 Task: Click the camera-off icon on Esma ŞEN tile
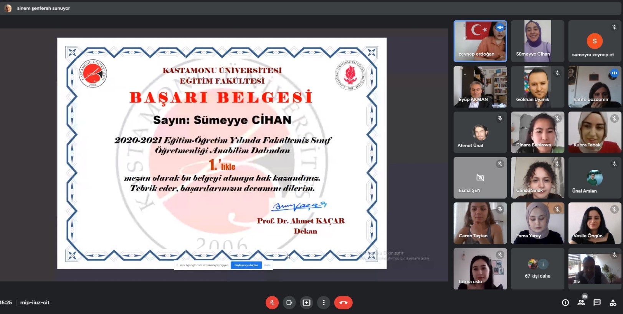(480, 178)
